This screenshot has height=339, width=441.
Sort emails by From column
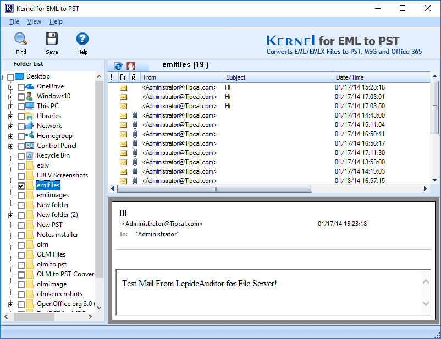click(x=182, y=77)
